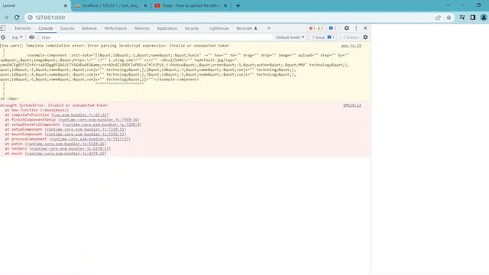
Task: Open runtime-core link at finishComponentSetup
Action: tap(99, 120)
